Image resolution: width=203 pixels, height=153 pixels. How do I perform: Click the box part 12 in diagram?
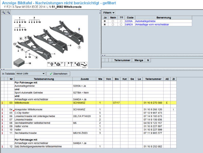click(19, 62)
